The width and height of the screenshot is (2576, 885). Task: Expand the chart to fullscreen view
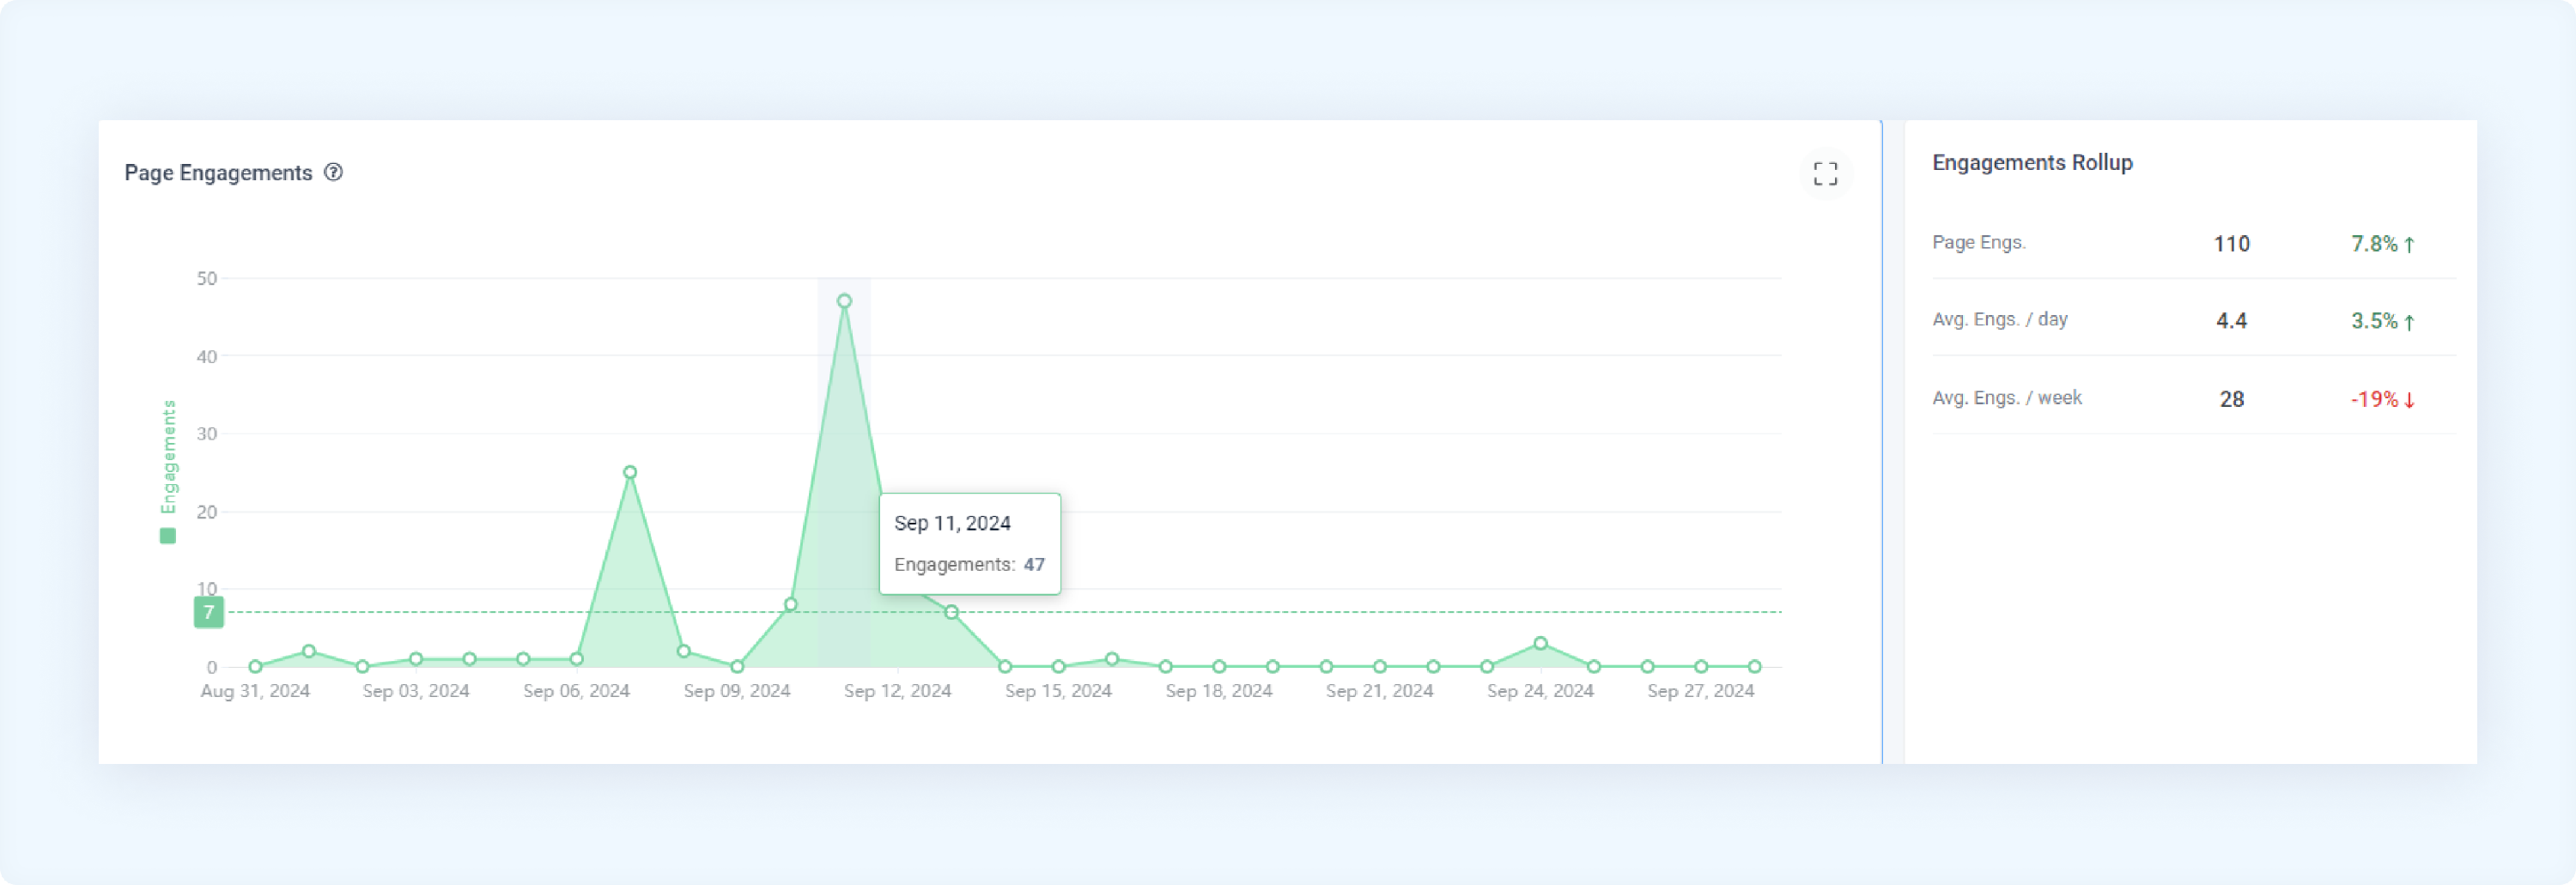1825,174
